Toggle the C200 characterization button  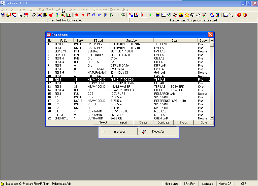tap(136, 15)
